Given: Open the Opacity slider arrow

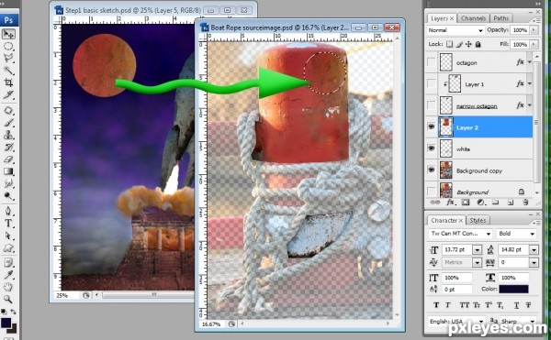Looking at the screenshot, I should pyautogui.click(x=534, y=30).
